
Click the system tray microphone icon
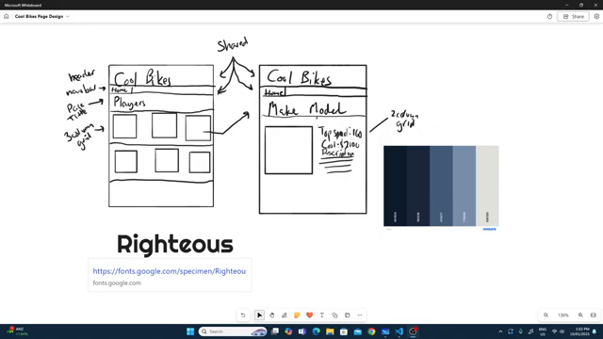click(x=521, y=331)
